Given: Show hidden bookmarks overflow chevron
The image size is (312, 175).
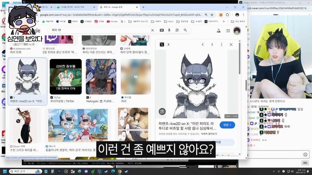Looking at the screenshot, I should [224, 21].
